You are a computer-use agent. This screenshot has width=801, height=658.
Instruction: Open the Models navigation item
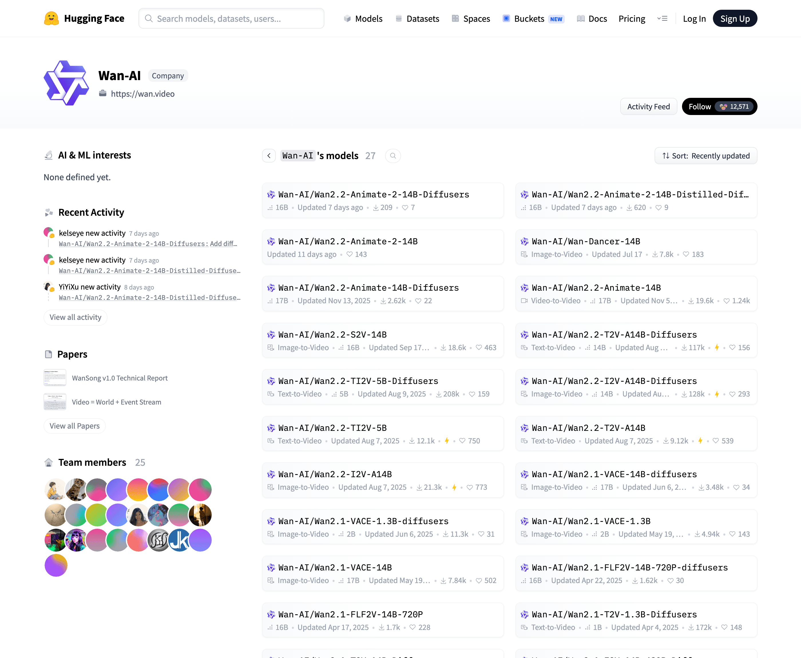point(363,19)
